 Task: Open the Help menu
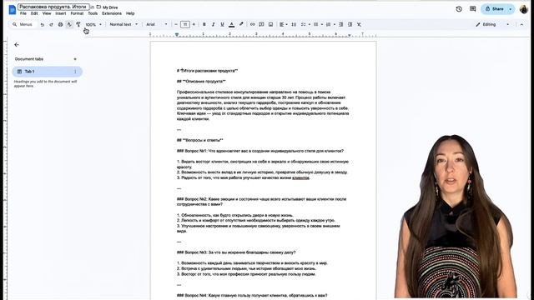pos(130,13)
